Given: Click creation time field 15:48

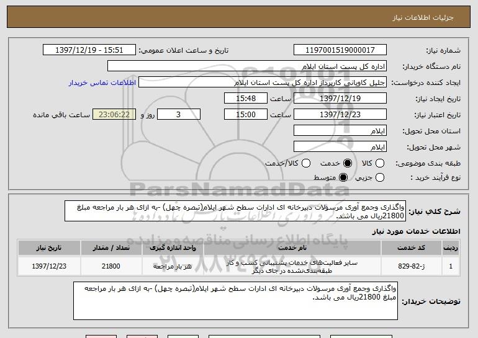Looking at the screenshot, I should (x=246, y=99).
